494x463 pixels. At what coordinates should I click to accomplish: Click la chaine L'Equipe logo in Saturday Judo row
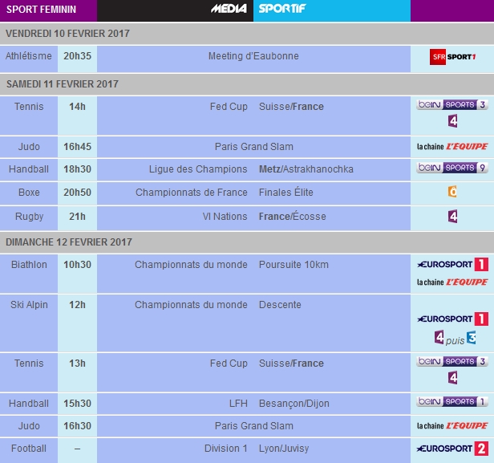[452, 147]
